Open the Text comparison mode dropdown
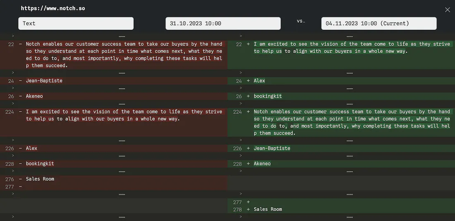This screenshot has height=221, width=455. 76,24
